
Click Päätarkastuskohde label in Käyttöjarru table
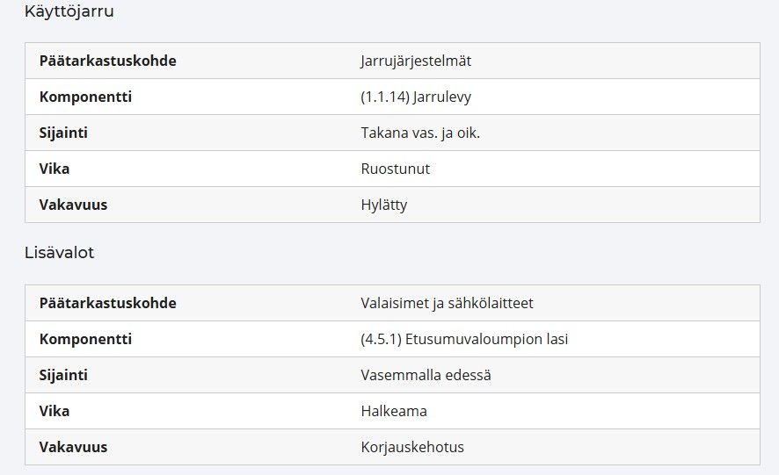point(108,61)
